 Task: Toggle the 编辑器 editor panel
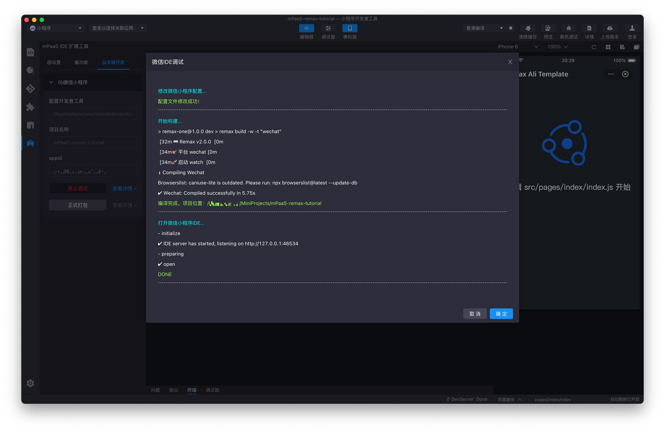tap(306, 28)
